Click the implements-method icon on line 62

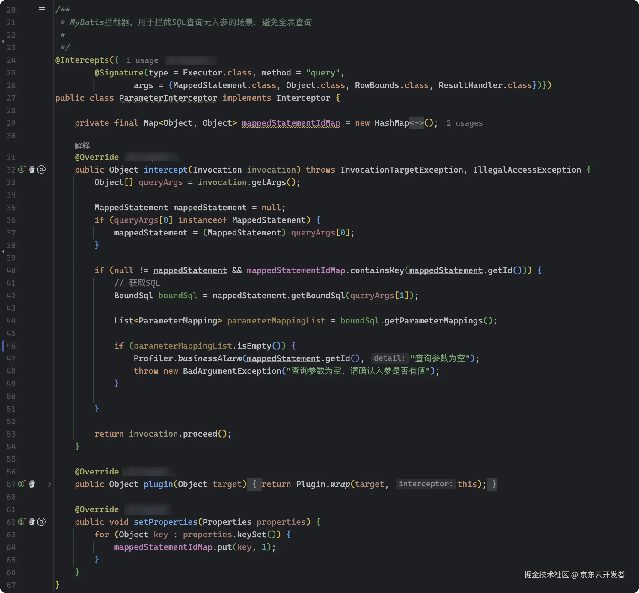point(22,522)
